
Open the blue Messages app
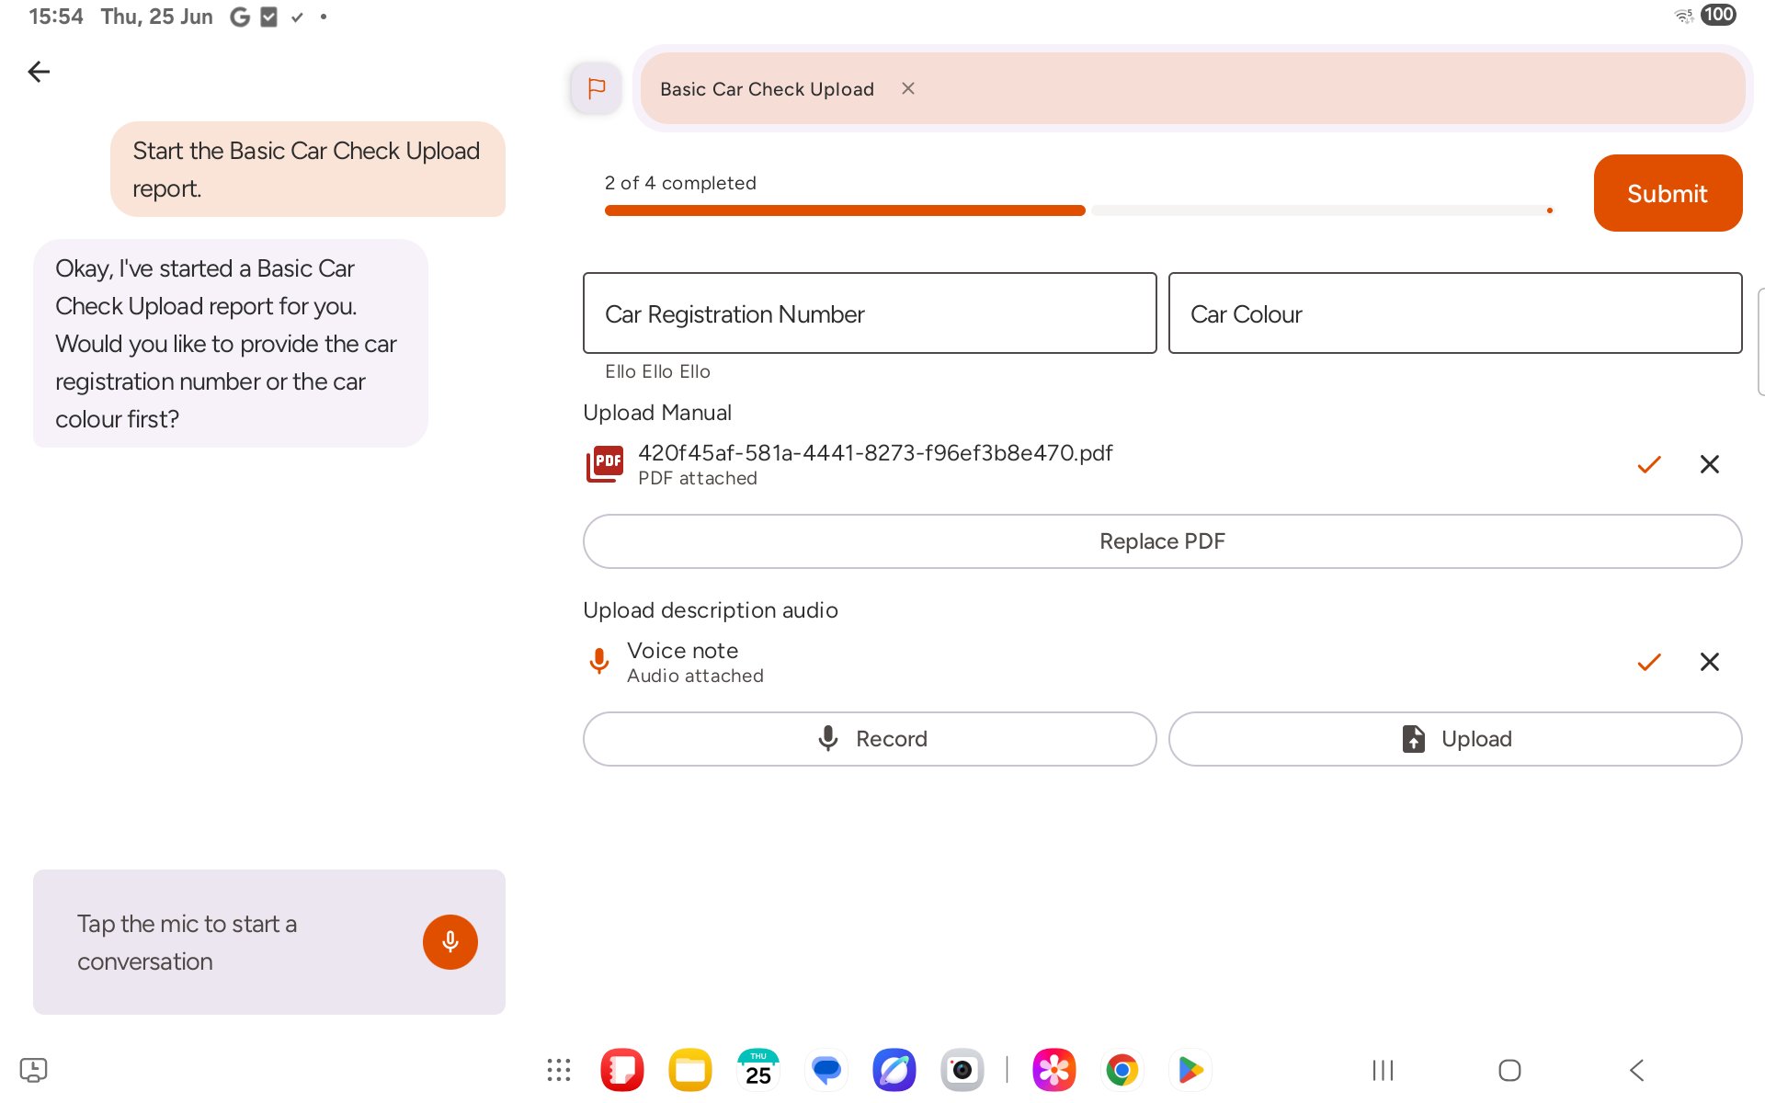click(826, 1070)
